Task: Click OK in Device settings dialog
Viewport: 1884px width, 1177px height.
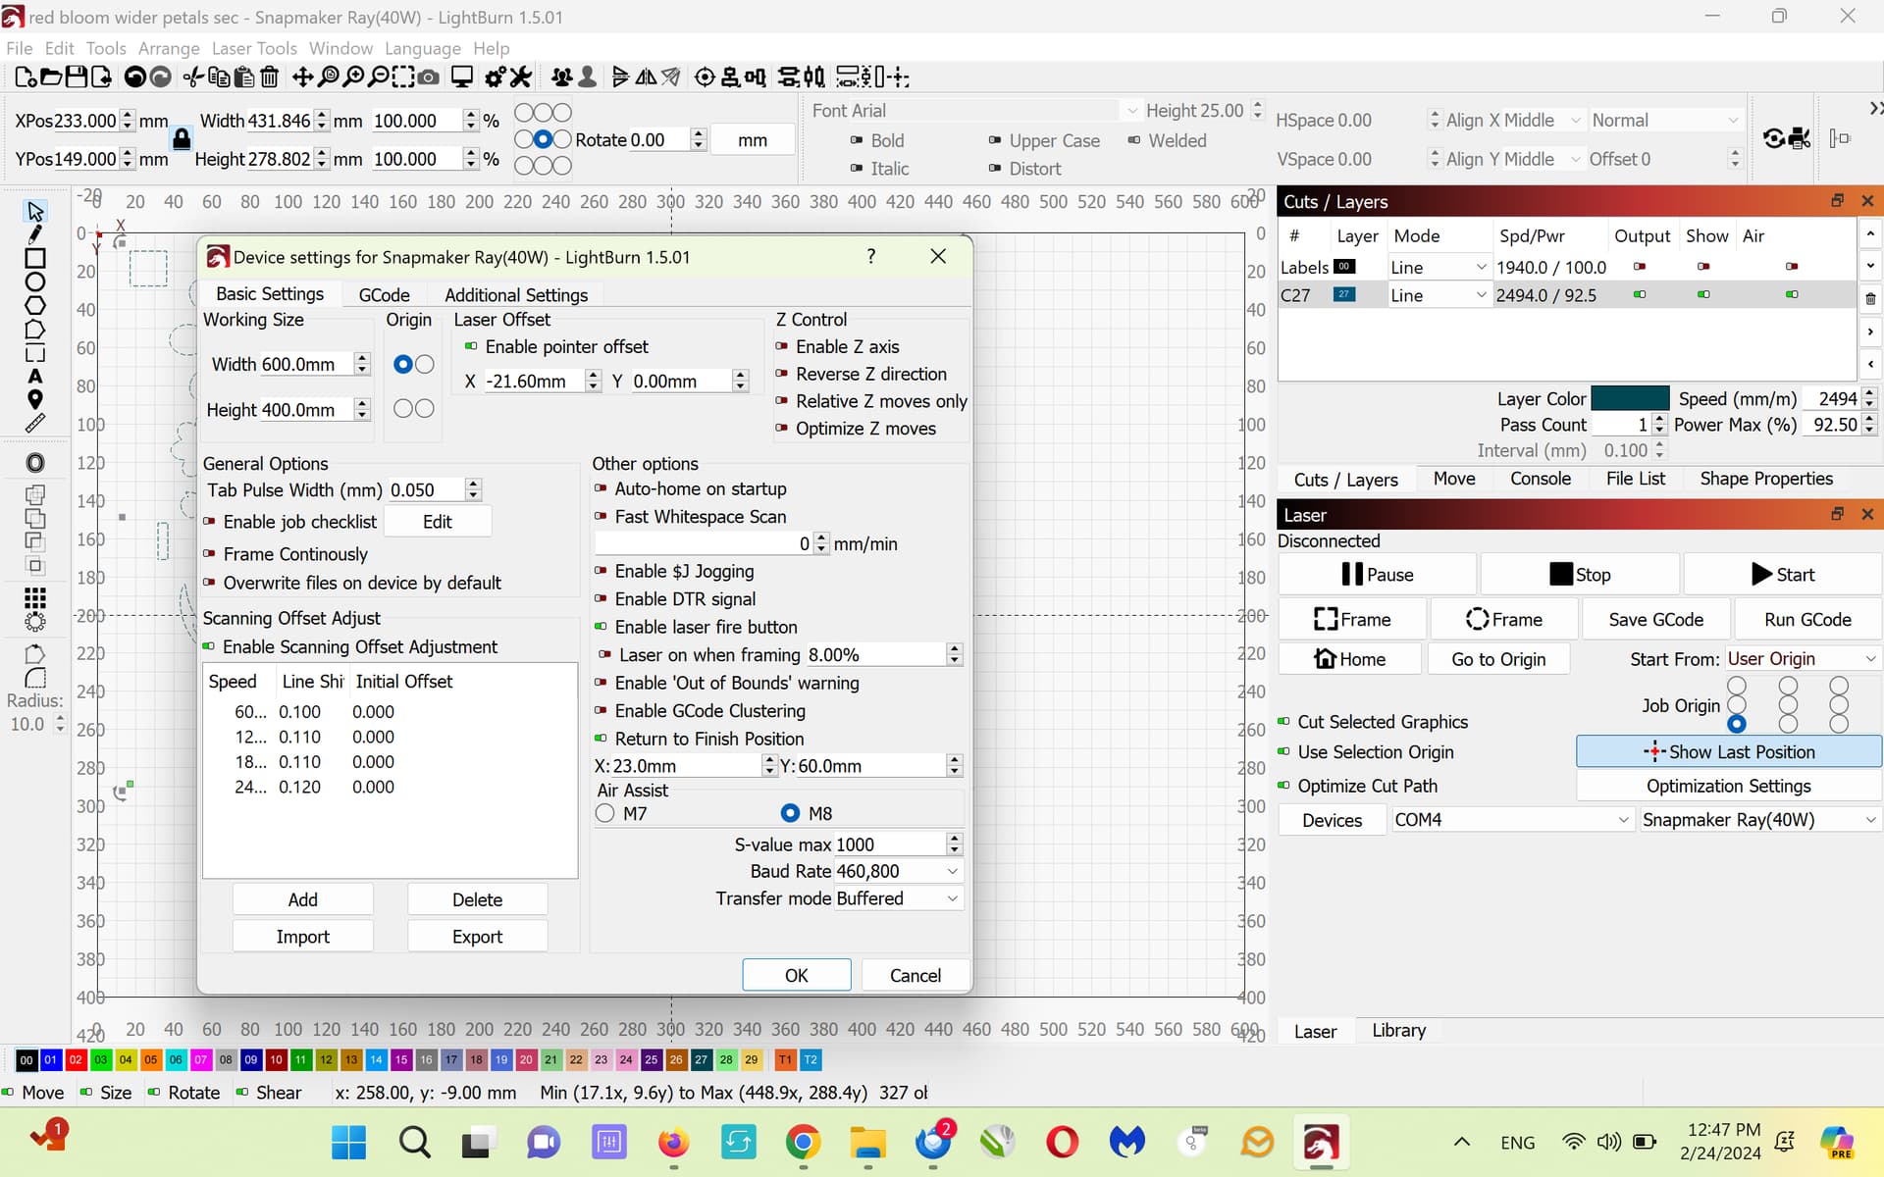Action: 796,976
